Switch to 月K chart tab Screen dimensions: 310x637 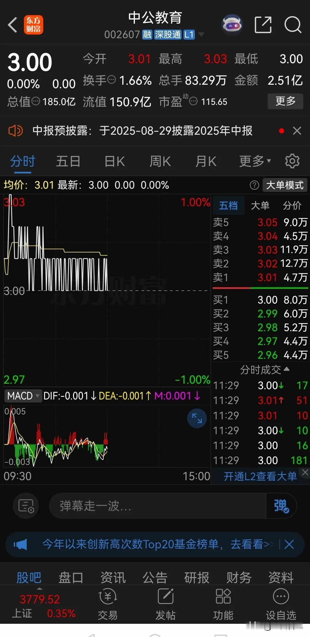coord(206,161)
